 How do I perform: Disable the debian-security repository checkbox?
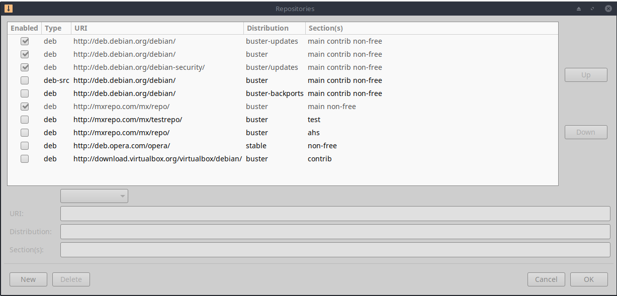[x=25, y=67]
